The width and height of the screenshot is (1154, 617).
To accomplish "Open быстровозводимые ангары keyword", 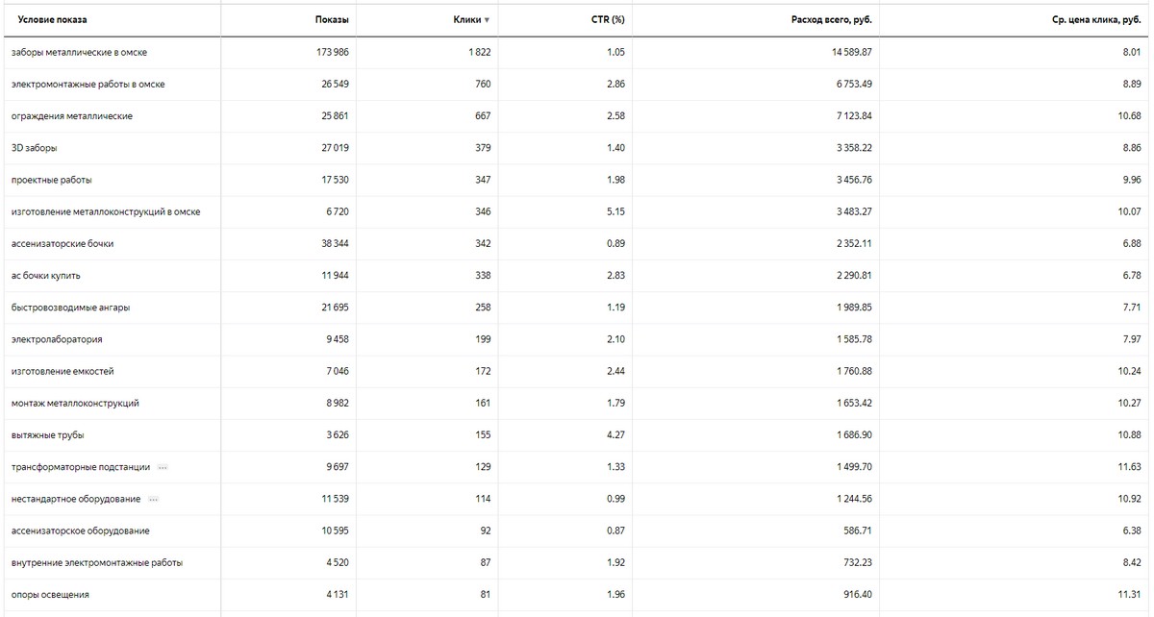I will click(x=70, y=308).
